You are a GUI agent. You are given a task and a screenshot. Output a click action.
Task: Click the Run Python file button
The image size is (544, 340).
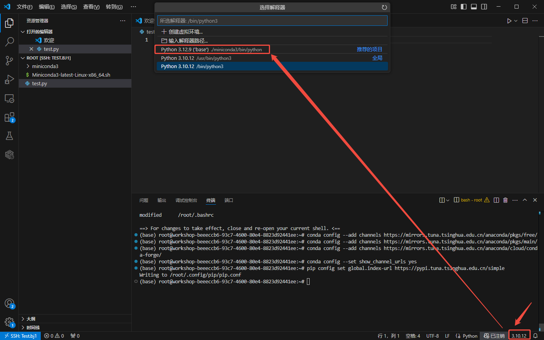point(509,21)
